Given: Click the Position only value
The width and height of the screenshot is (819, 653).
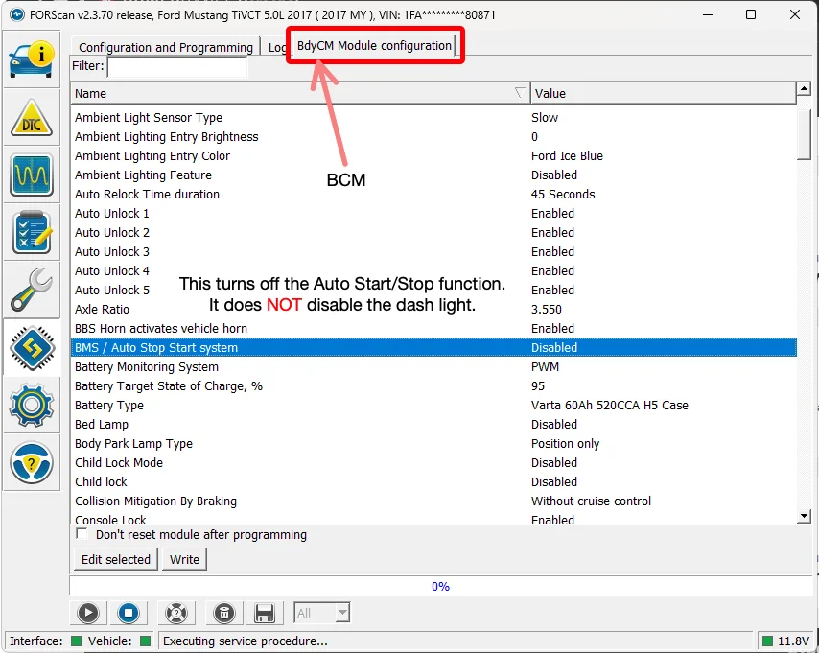Looking at the screenshot, I should point(565,444).
